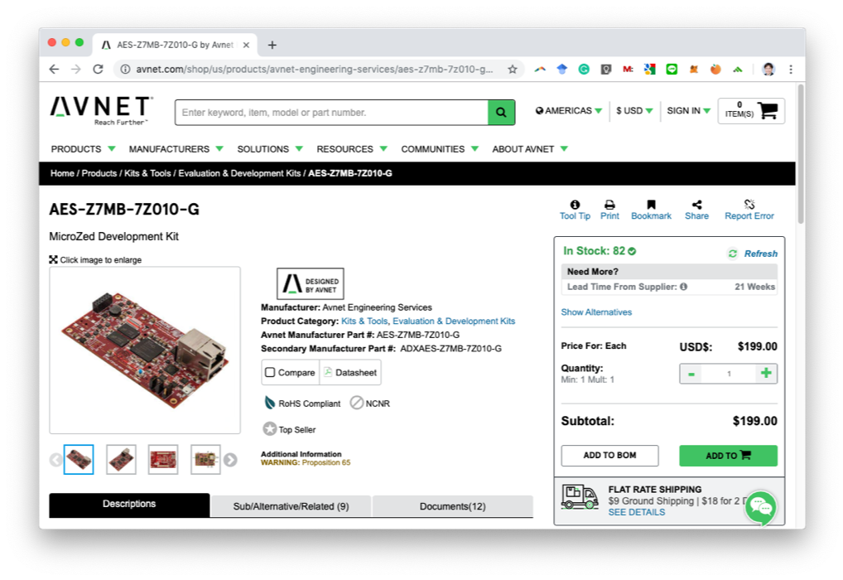Viewport: 843px width, 580px height.
Task: Open the MANUFACTURERS menu
Action: (x=176, y=149)
